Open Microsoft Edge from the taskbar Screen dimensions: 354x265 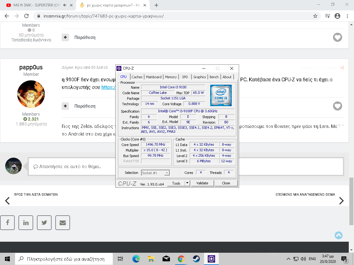pos(136,259)
